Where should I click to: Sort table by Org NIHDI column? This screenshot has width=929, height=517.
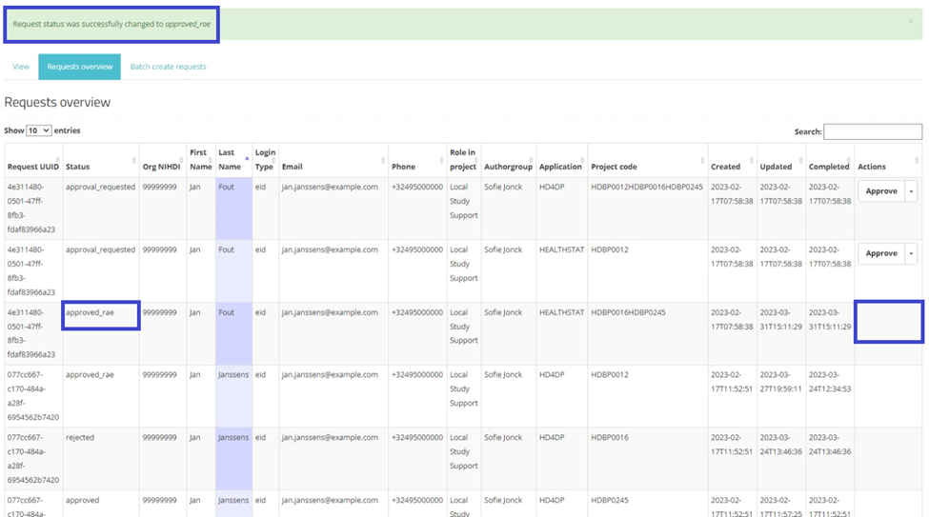[x=161, y=166]
